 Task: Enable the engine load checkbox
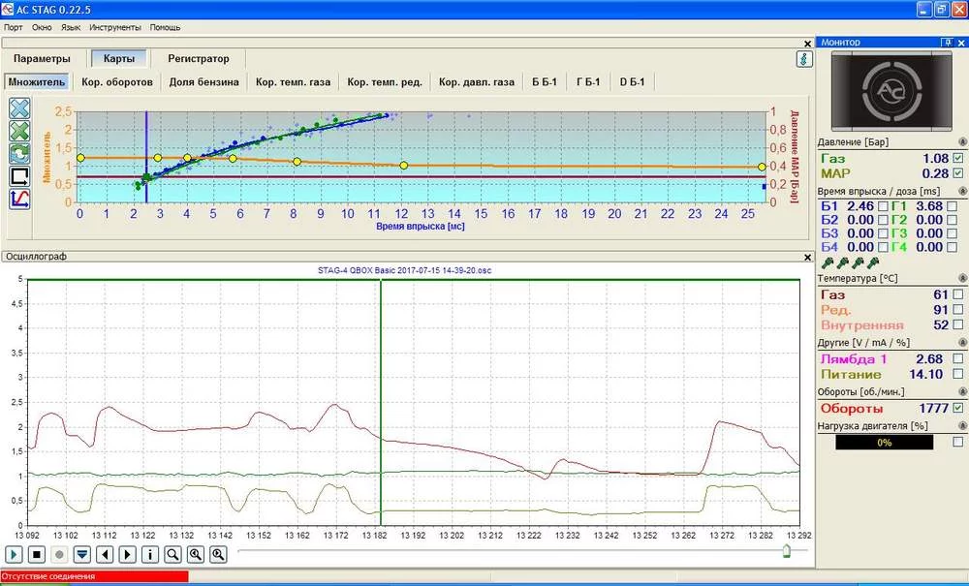[958, 442]
